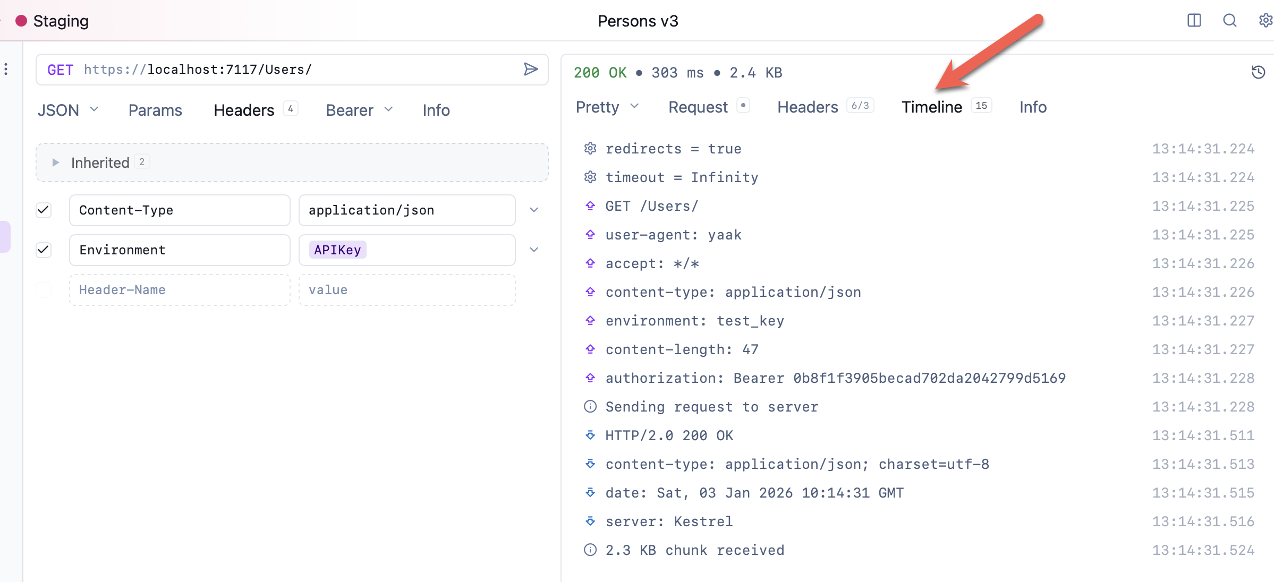Expand the Inherited headers section
Viewport: 1274px width, 582px height.
[x=55, y=162]
